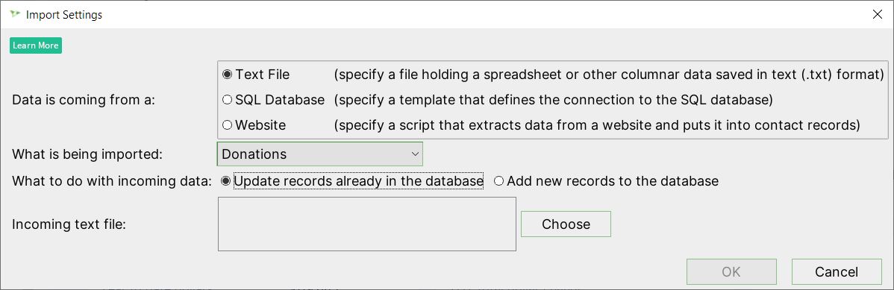Cancel the Import Settings dialog
The width and height of the screenshot is (894, 290).
[837, 272]
